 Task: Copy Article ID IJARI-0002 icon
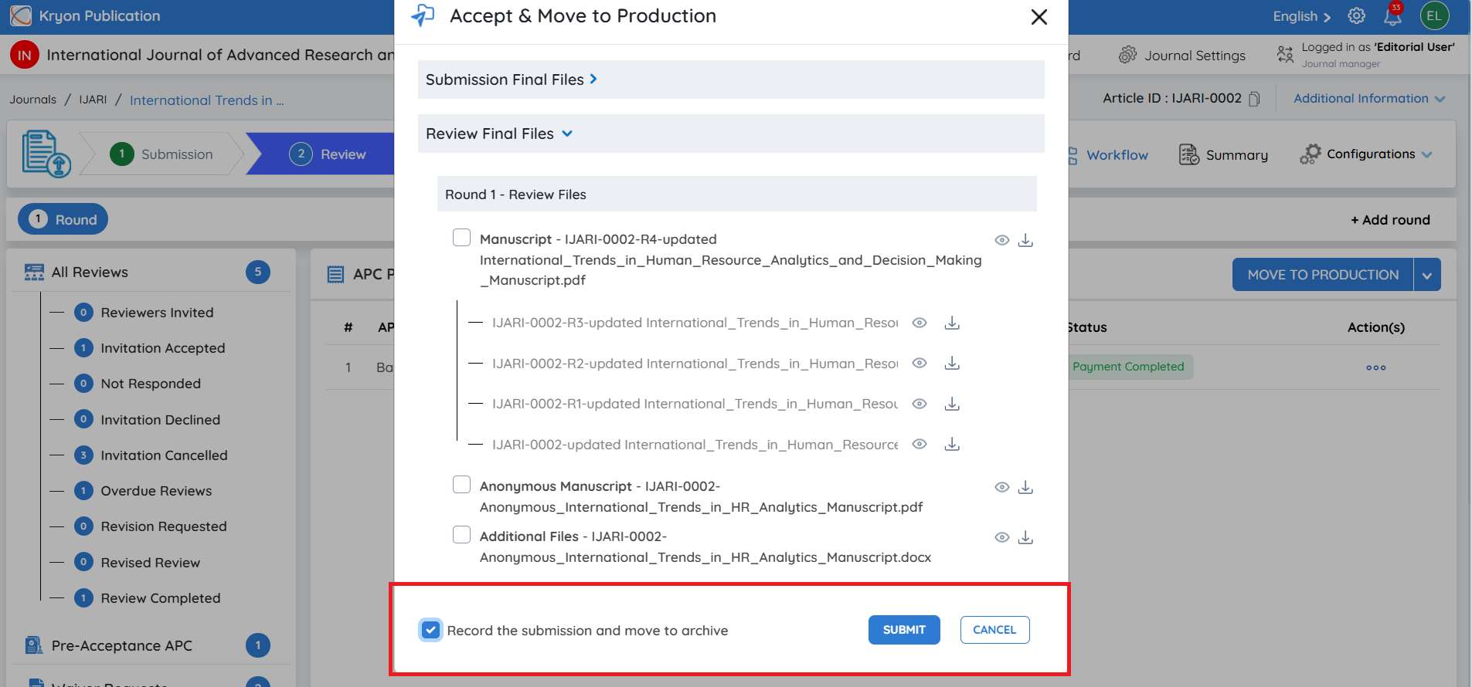pyautogui.click(x=1254, y=99)
